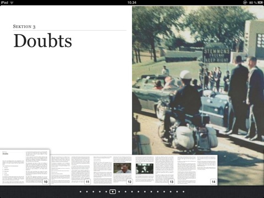Open the page 13 spread thumbnail
The width and height of the screenshot is (264, 198).
pyautogui.click(x=155, y=170)
